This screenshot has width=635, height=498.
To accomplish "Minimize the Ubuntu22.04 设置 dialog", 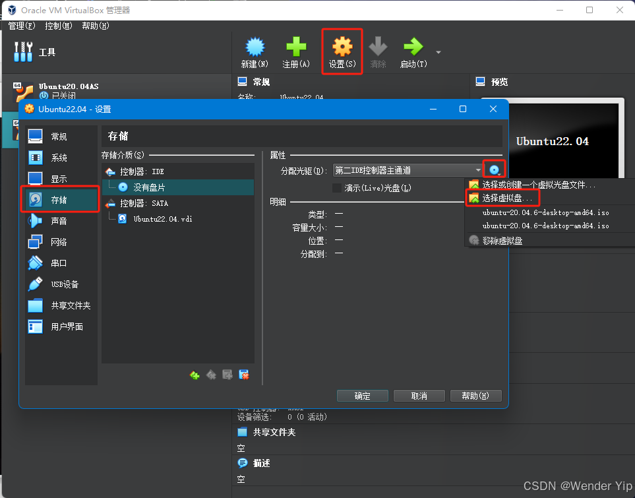I will click(433, 109).
